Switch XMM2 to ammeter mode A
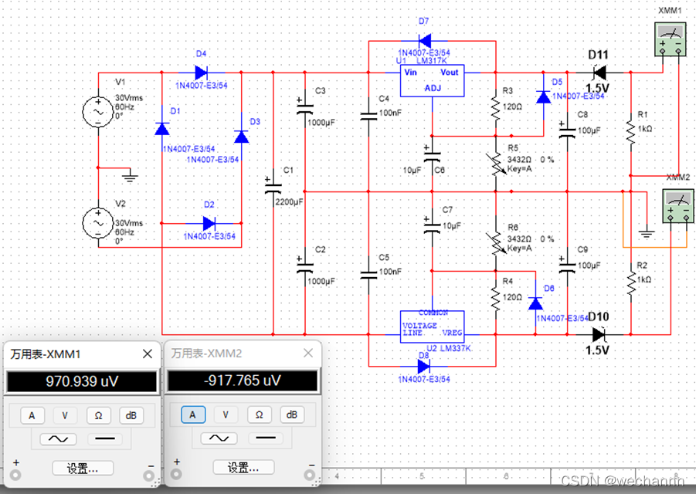The height and width of the screenshot is (494, 696). pos(192,414)
